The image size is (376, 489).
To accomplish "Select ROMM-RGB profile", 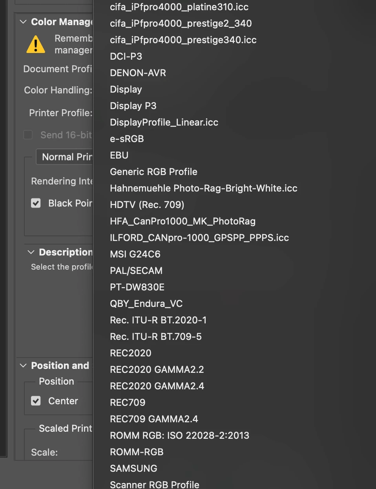I will [137, 452].
